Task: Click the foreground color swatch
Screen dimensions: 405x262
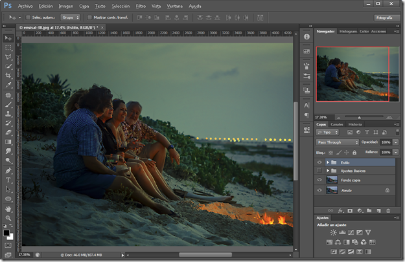Action: pyautogui.click(x=6, y=233)
